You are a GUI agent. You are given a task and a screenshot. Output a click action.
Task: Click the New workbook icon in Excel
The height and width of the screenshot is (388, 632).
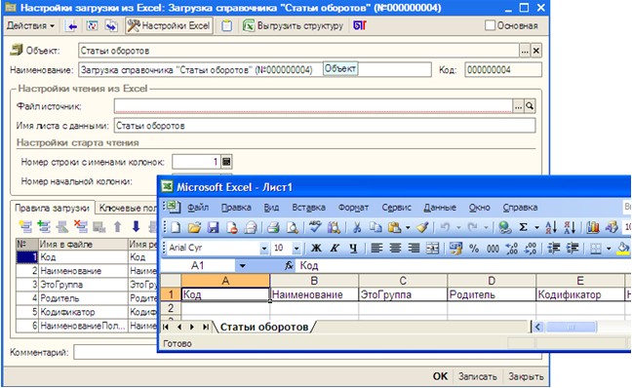coord(176,228)
